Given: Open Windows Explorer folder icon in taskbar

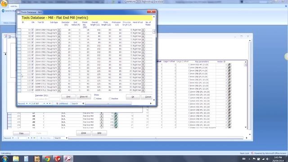Looking at the screenshot, I should point(16,159).
